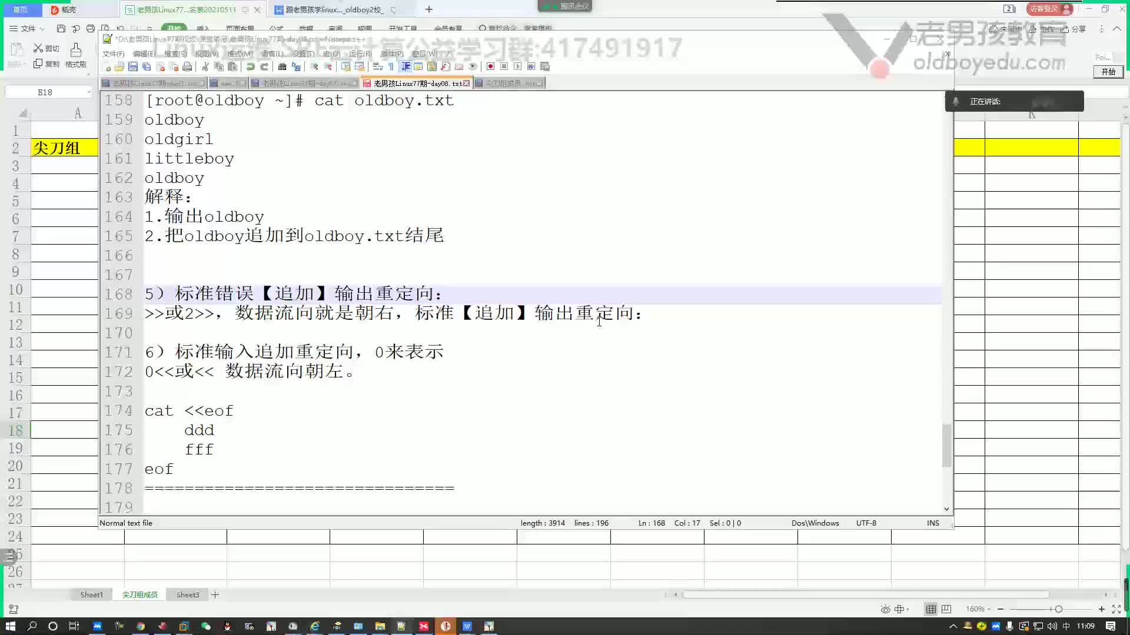Click the WPS zoom in plus button
Image resolution: width=1130 pixels, height=635 pixels.
coord(1101,609)
